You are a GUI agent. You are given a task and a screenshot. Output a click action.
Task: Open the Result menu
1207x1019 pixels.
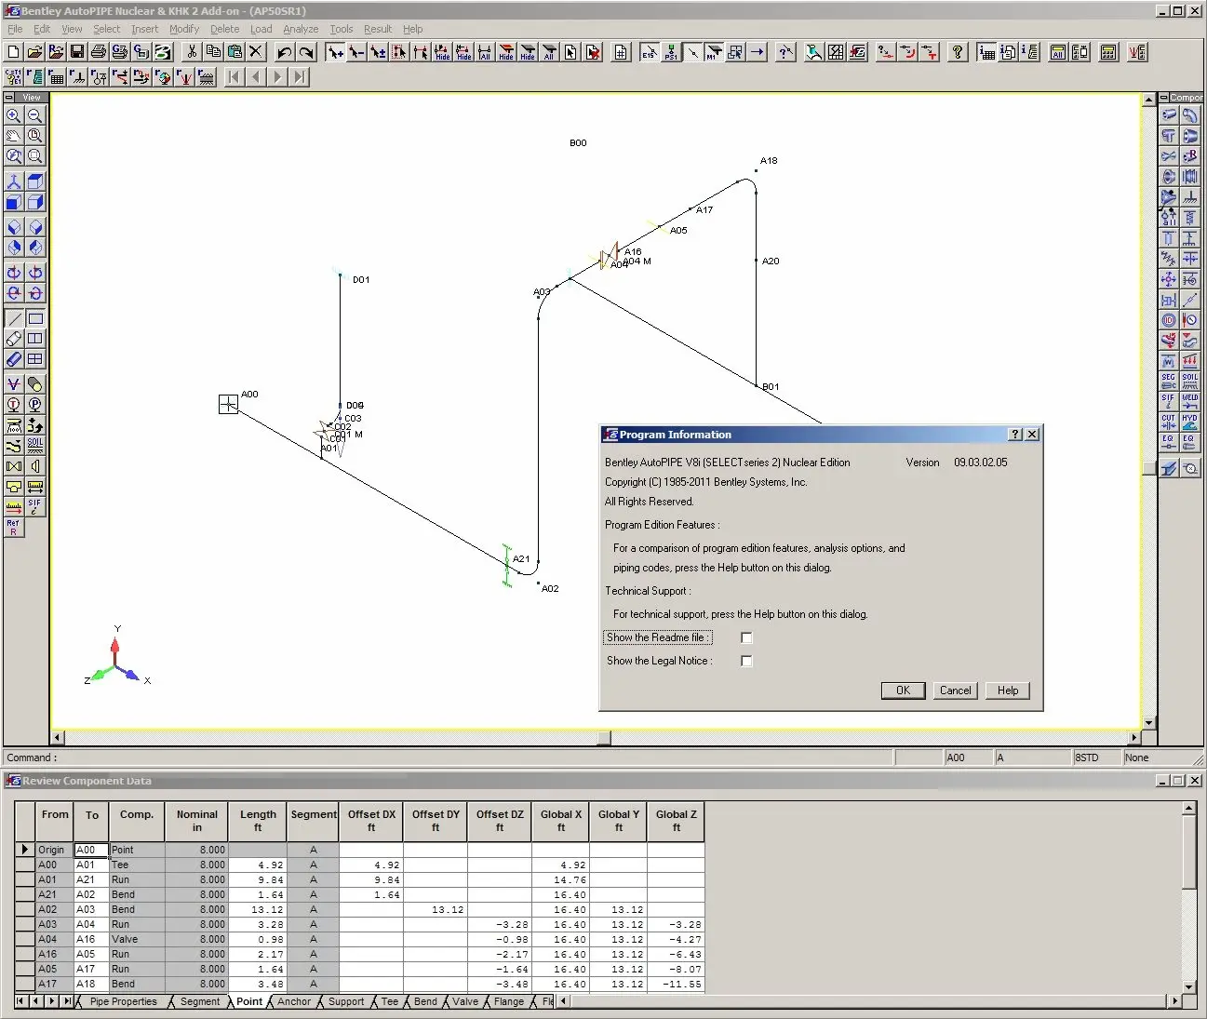tap(378, 29)
